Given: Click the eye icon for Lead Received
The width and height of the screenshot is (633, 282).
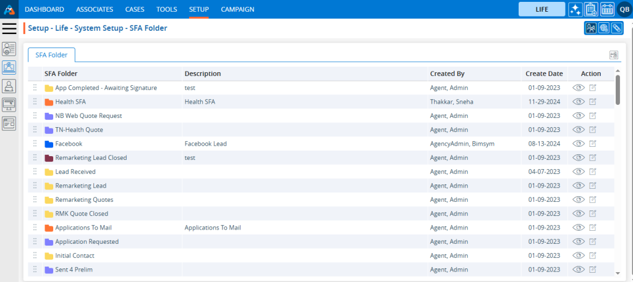Looking at the screenshot, I should coord(579,172).
